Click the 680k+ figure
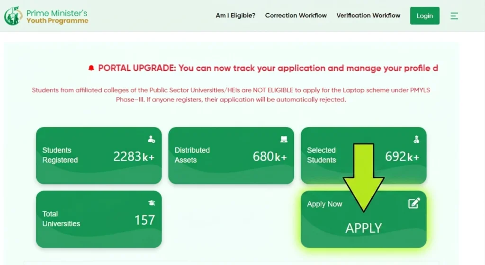Viewport: 485px width, 265px height. click(x=269, y=156)
